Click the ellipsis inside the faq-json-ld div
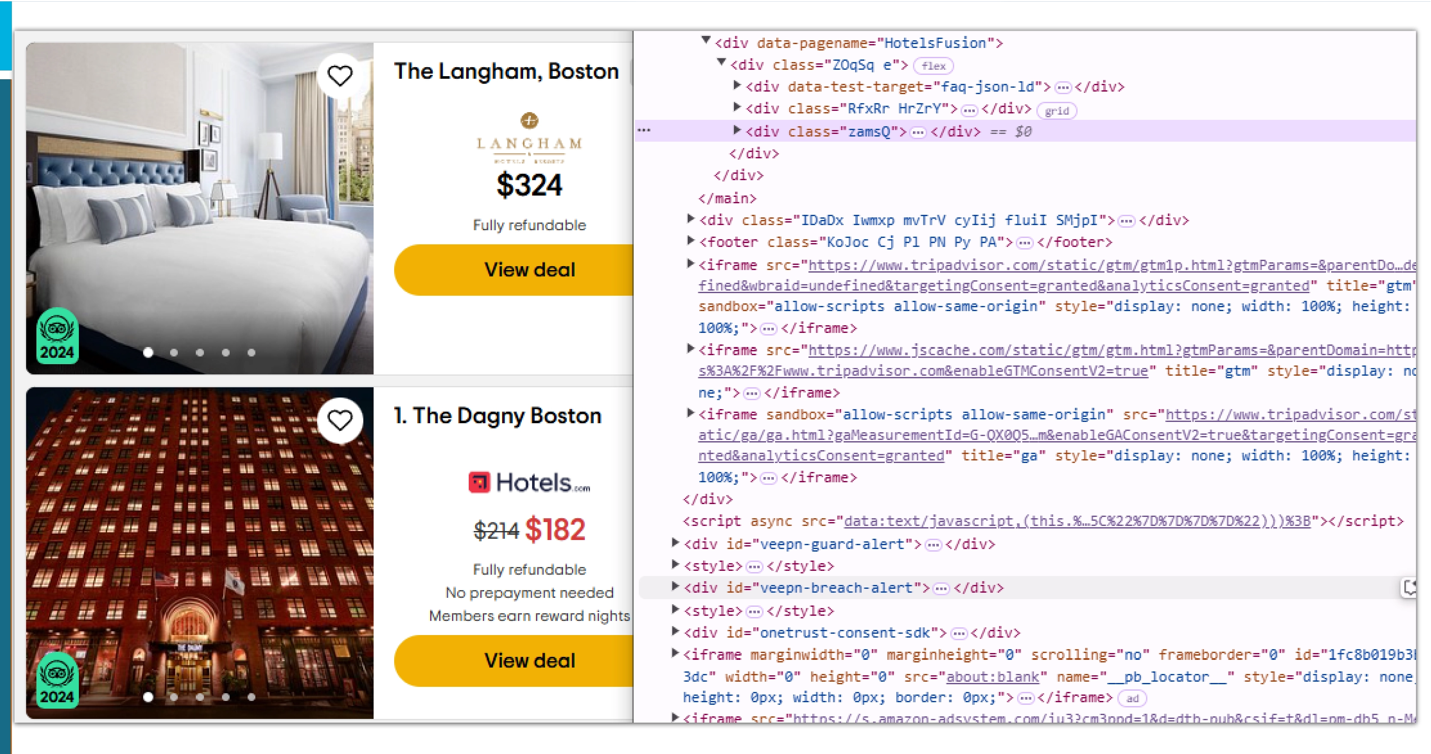 [x=1063, y=87]
